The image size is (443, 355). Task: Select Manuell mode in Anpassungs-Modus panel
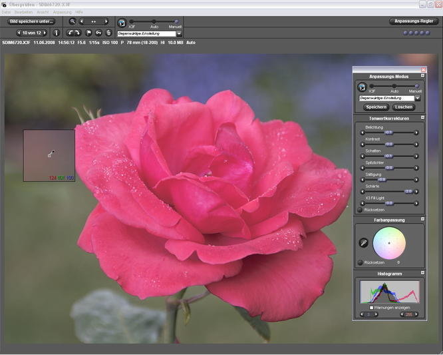(416, 85)
